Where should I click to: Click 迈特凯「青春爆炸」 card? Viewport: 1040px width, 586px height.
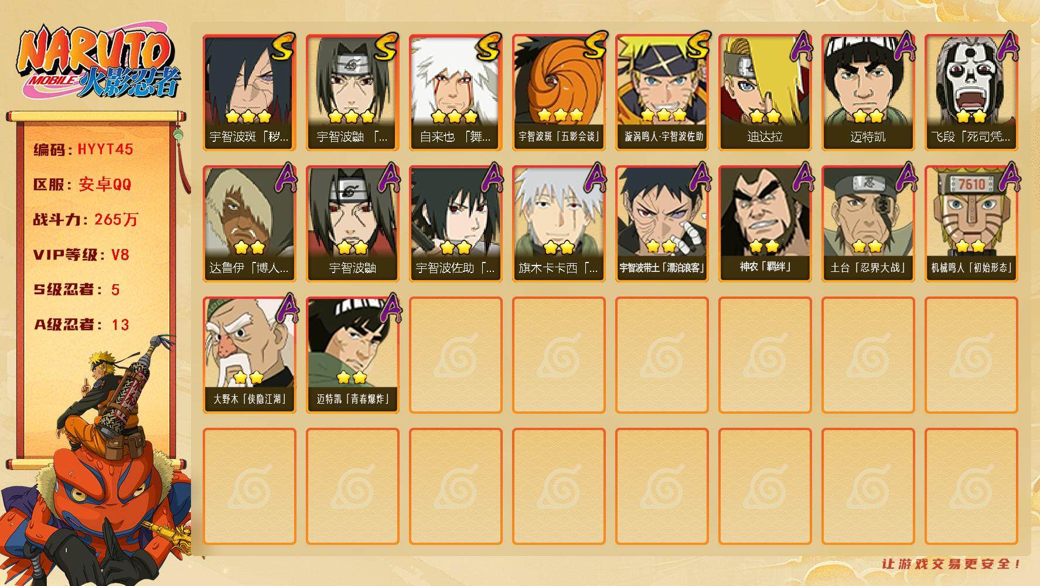coord(352,355)
